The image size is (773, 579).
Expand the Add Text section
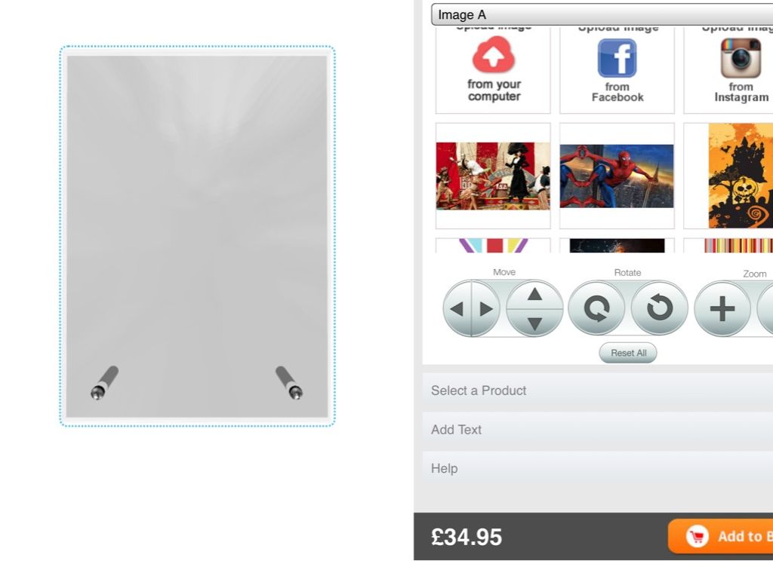click(598, 430)
